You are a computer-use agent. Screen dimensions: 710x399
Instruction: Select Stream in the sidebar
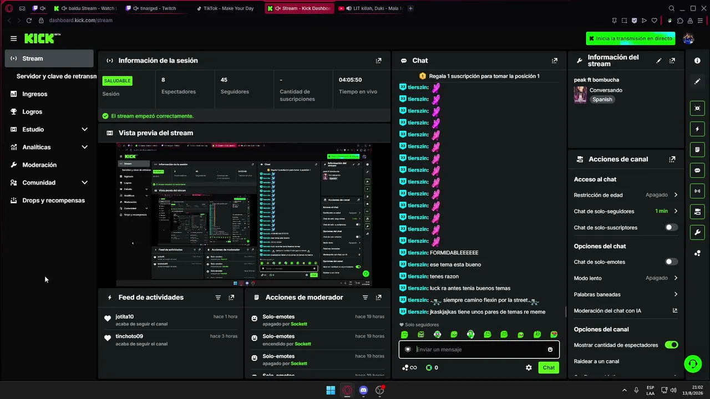tap(49, 58)
